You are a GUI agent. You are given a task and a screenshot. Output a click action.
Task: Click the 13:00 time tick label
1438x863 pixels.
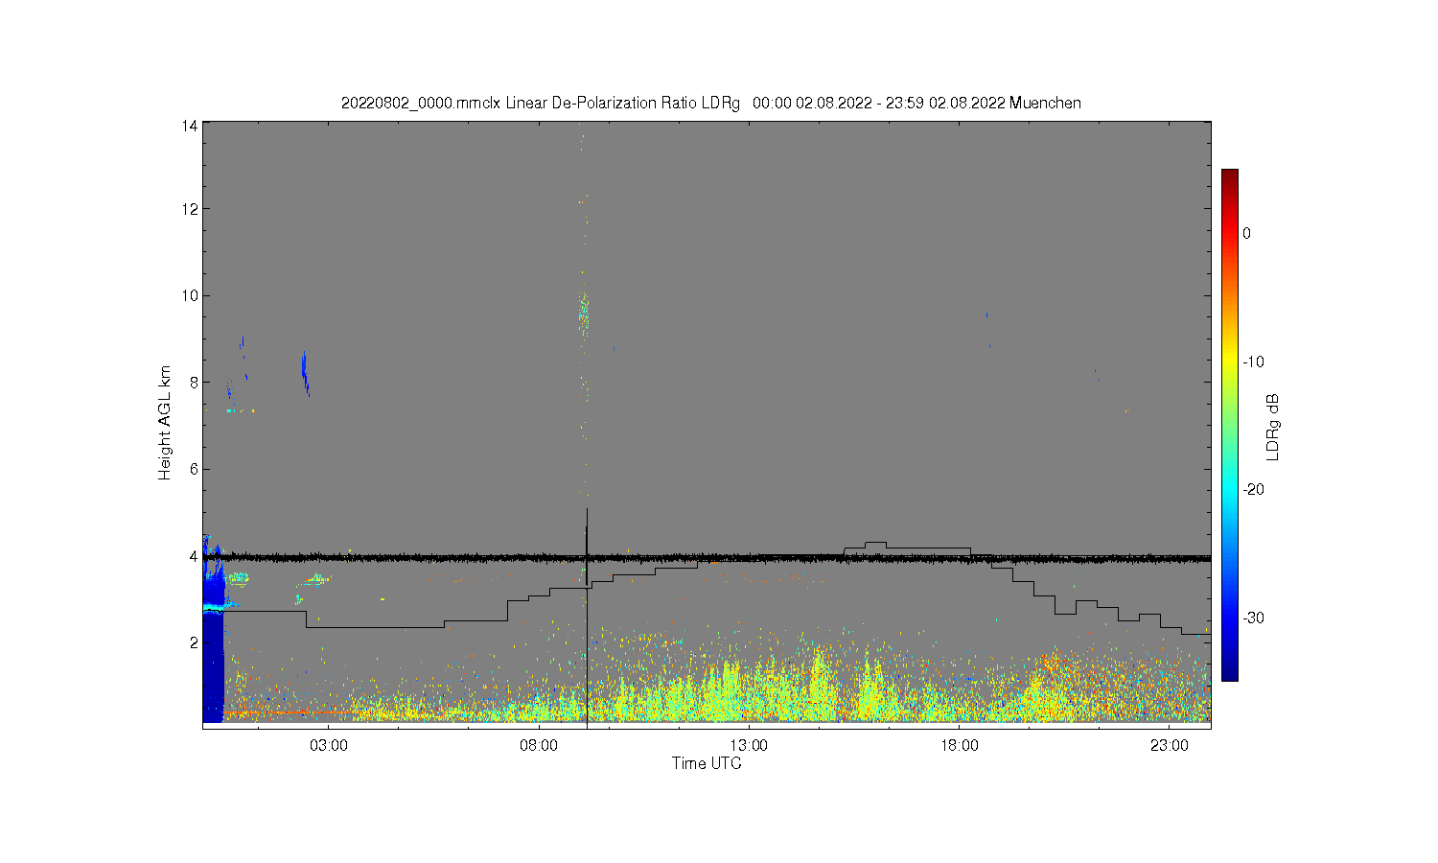[749, 746]
